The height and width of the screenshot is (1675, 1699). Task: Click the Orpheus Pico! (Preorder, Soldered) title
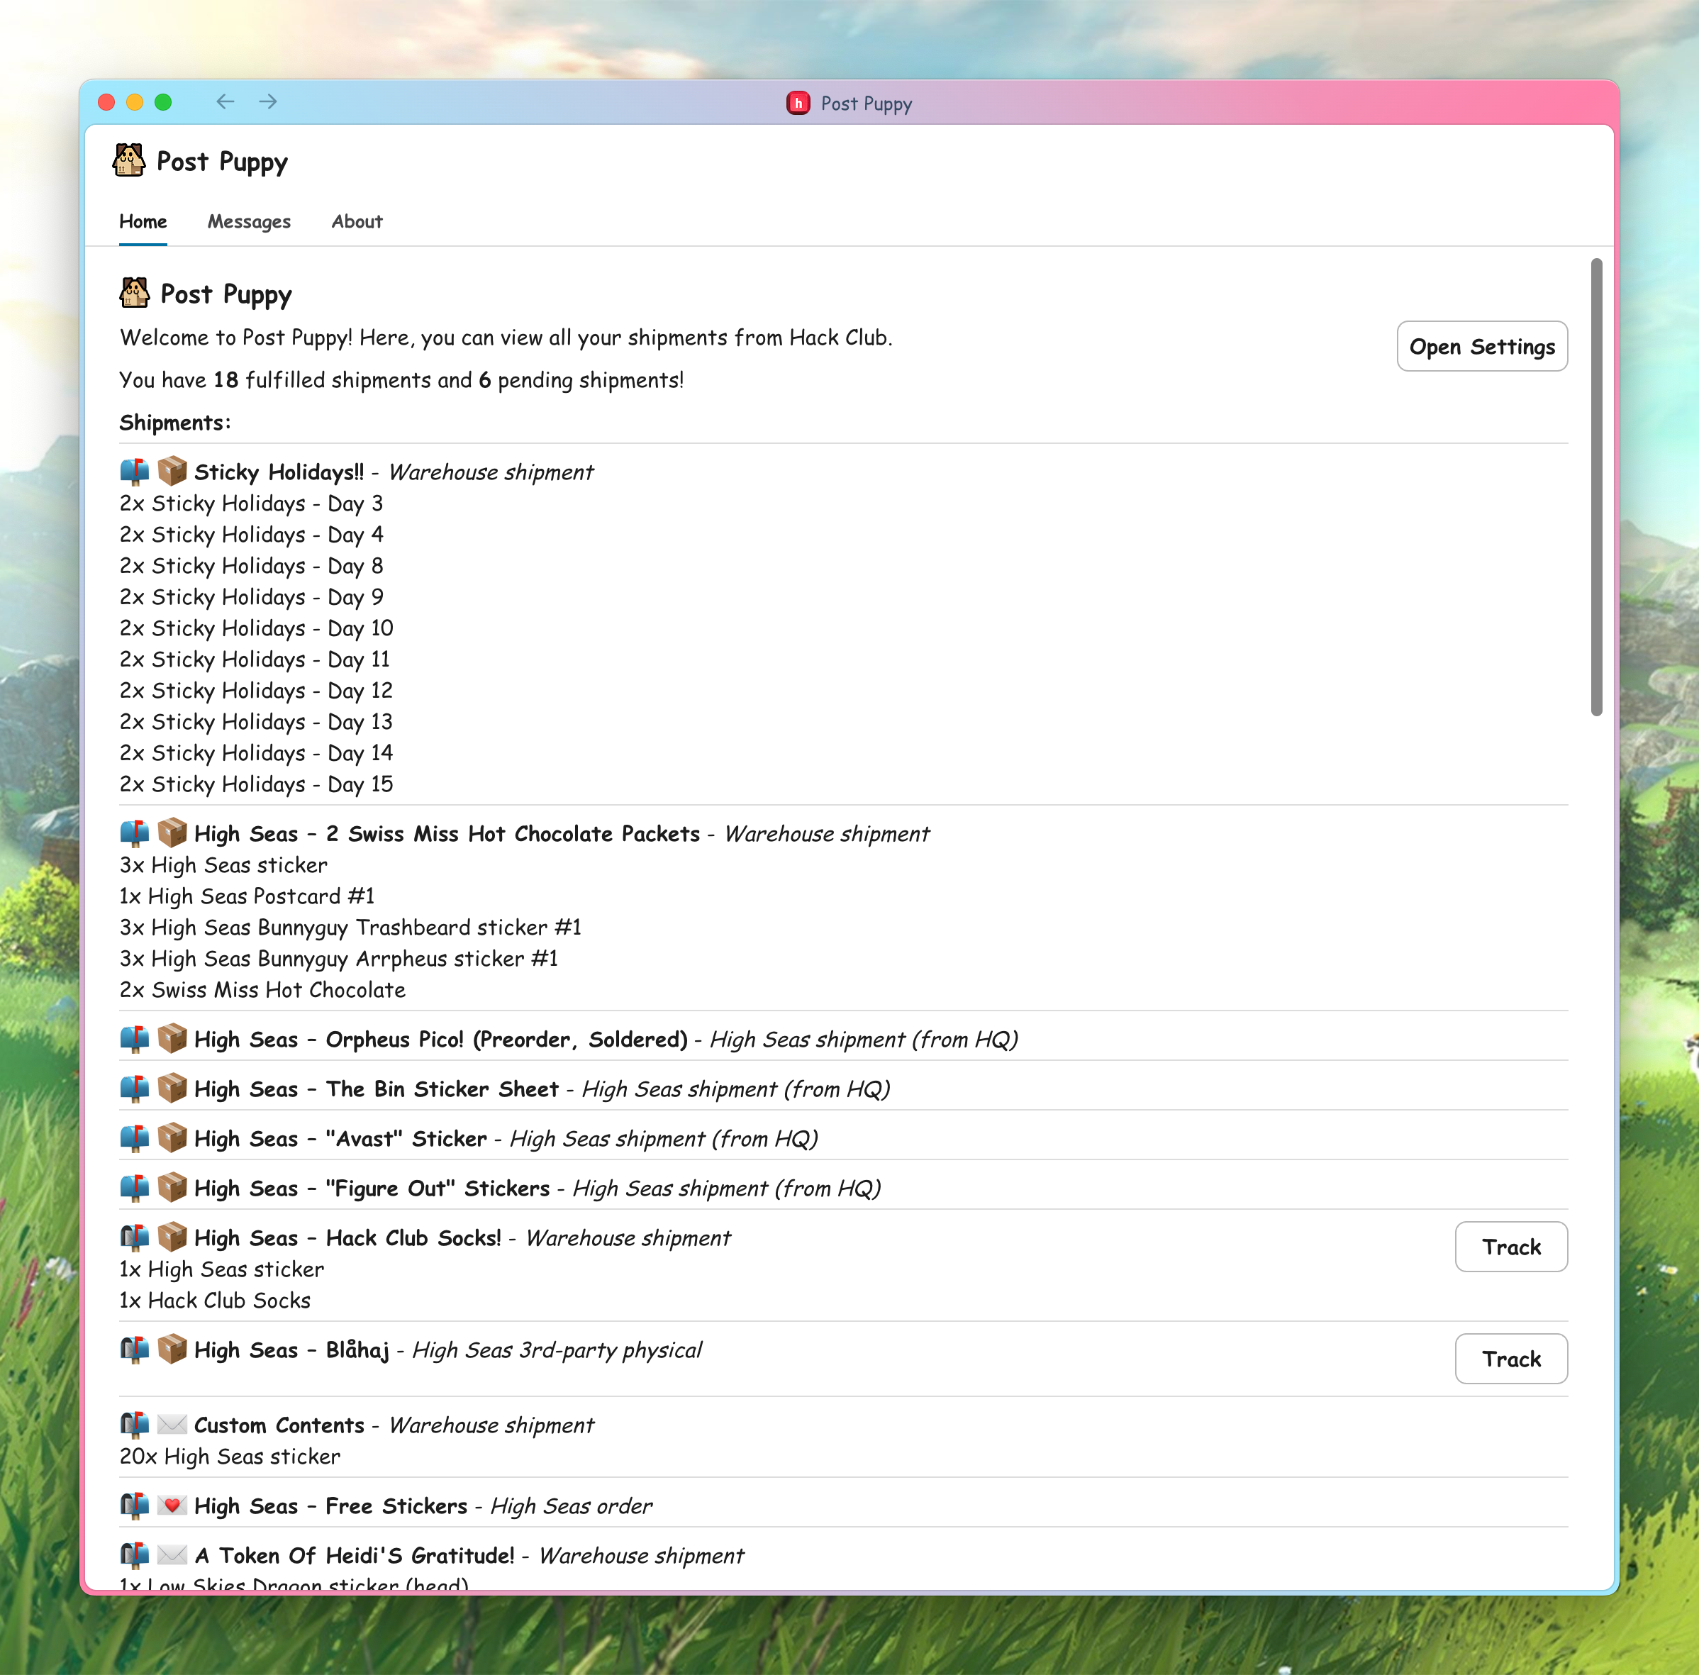pos(440,1040)
